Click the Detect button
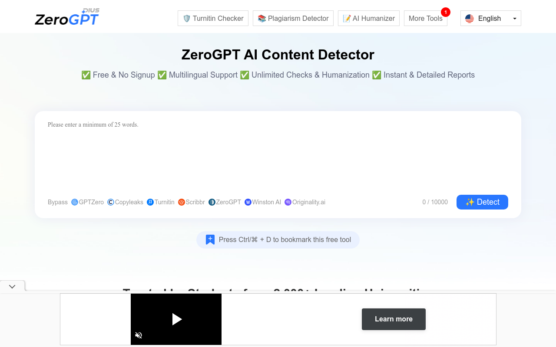The height and width of the screenshot is (347, 556). pyautogui.click(x=482, y=202)
